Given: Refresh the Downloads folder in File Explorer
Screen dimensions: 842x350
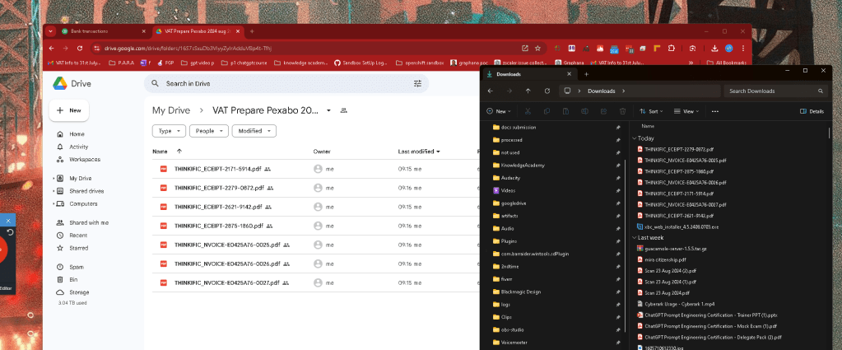Looking at the screenshot, I should coord(547,91).
